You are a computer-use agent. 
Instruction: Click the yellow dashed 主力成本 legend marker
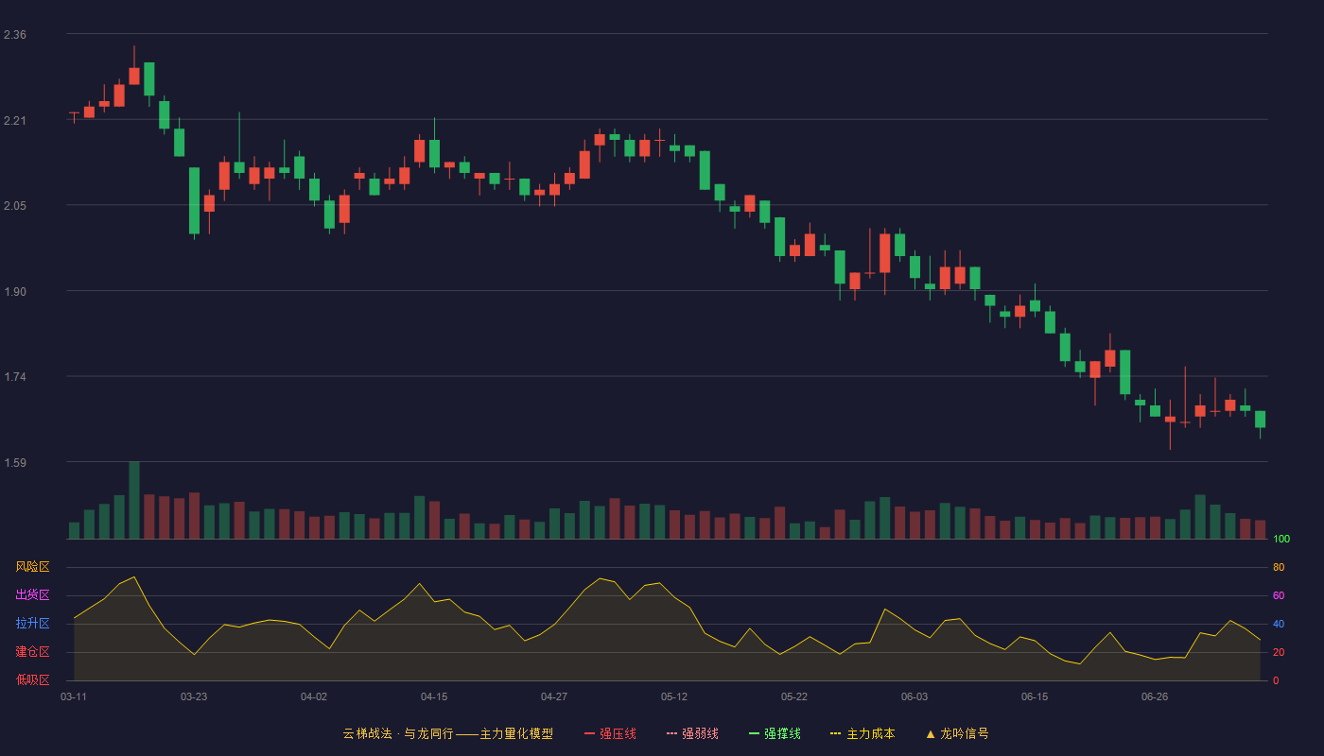click(x=836, y=733)
